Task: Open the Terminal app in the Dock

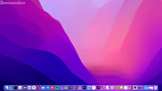Action: point(15,88)
